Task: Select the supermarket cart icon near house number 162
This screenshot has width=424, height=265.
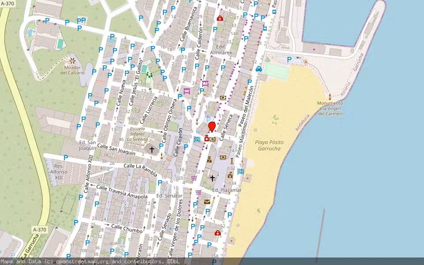Action: 194,177
